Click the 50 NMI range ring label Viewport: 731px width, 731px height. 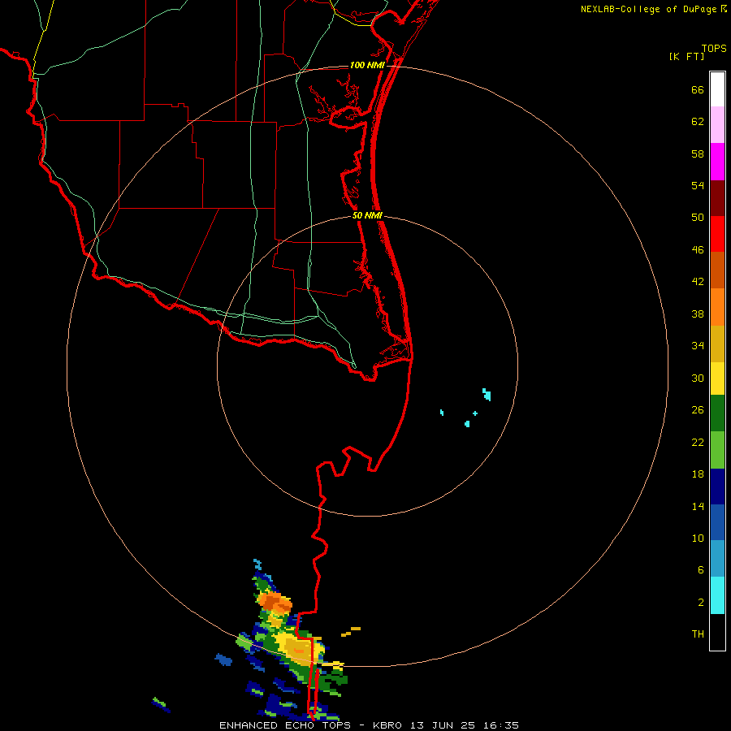367,215
